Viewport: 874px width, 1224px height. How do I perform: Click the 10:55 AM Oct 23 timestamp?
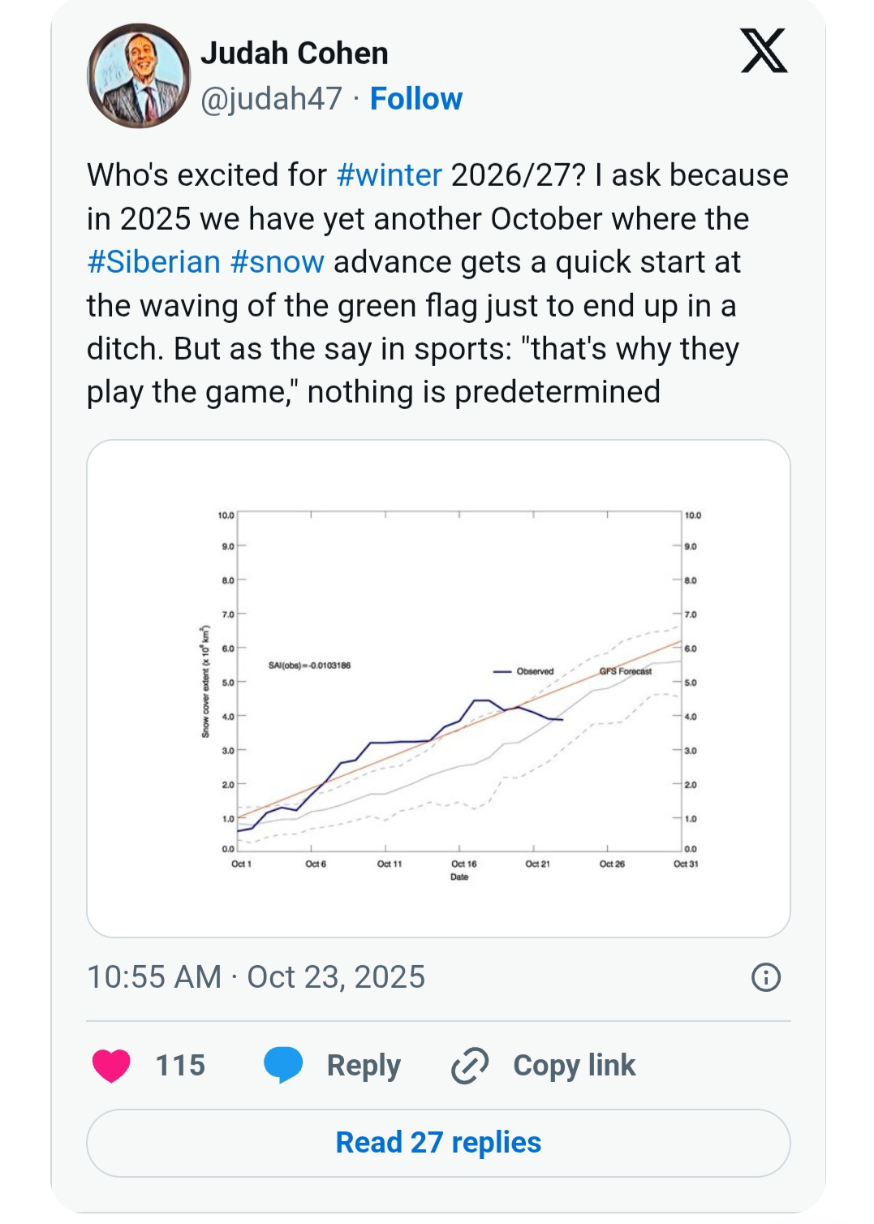point(256,977)
